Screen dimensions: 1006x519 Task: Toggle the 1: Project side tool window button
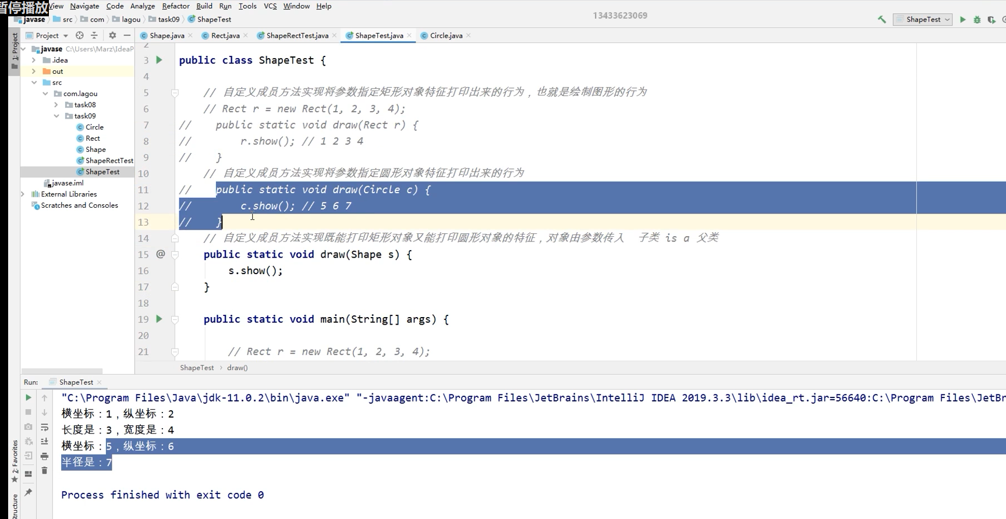point(15,51)
